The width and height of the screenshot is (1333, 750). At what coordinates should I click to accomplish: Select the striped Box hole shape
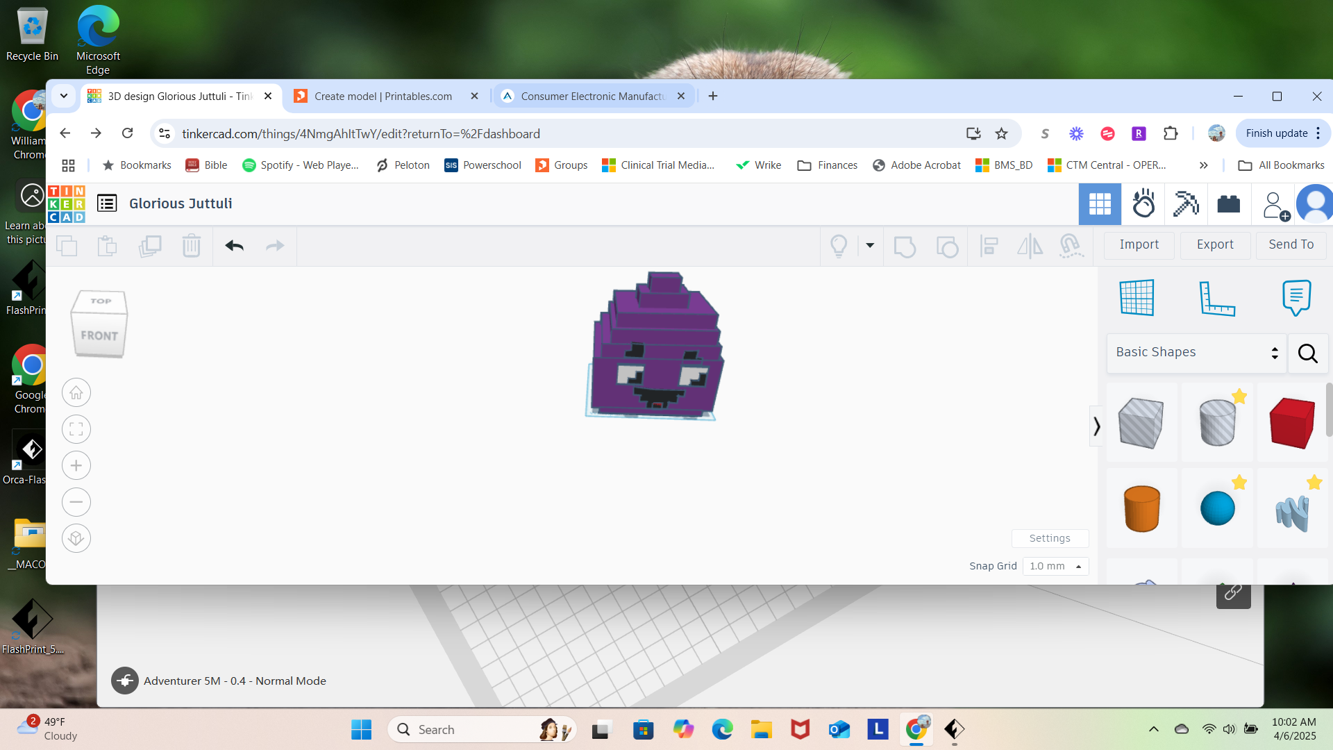(x=1141, y=422)
